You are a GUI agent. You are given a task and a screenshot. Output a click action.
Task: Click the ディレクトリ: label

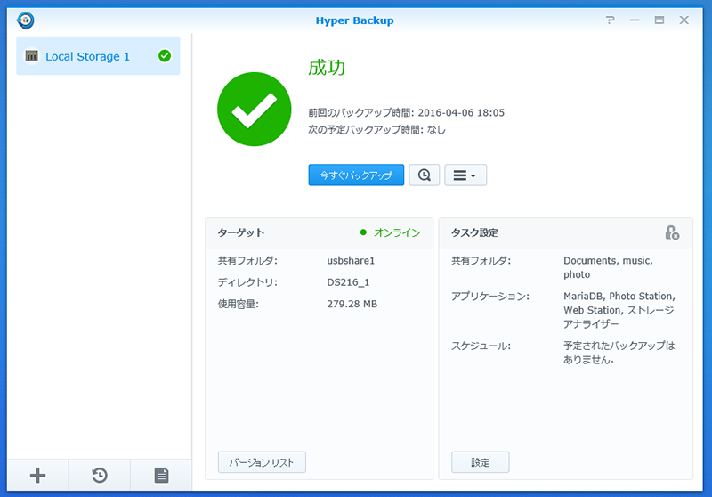pyautogui.click(x=247, y=282)
